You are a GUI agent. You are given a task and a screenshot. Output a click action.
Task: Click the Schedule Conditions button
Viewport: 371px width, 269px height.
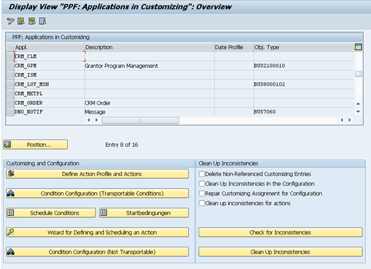[x=51, y=213]
